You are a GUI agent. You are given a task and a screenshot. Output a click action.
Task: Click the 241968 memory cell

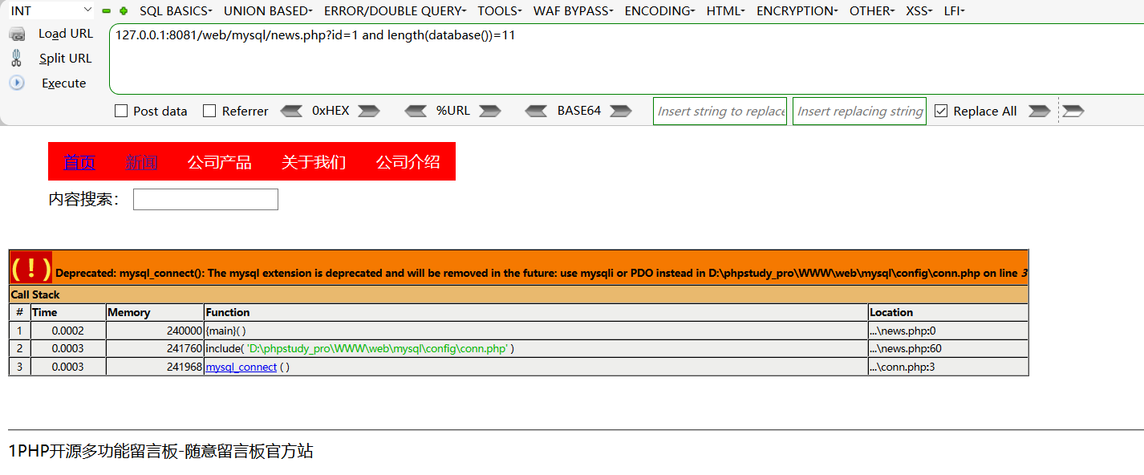click(155, 367)
